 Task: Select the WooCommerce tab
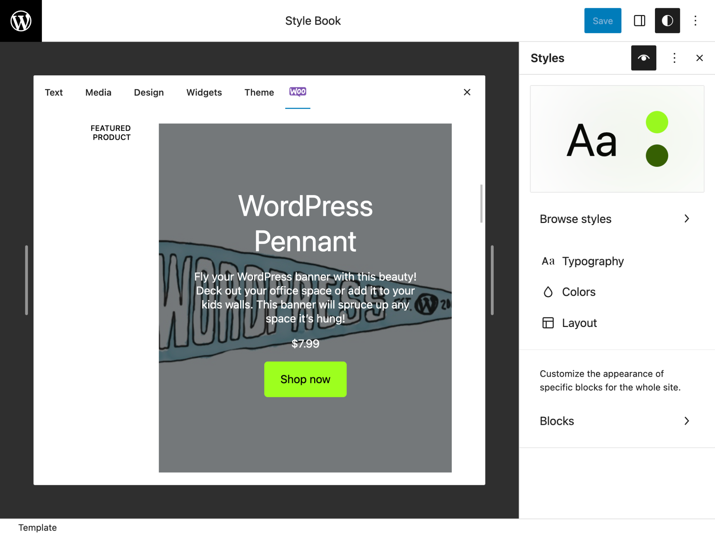tap(298, 92)
